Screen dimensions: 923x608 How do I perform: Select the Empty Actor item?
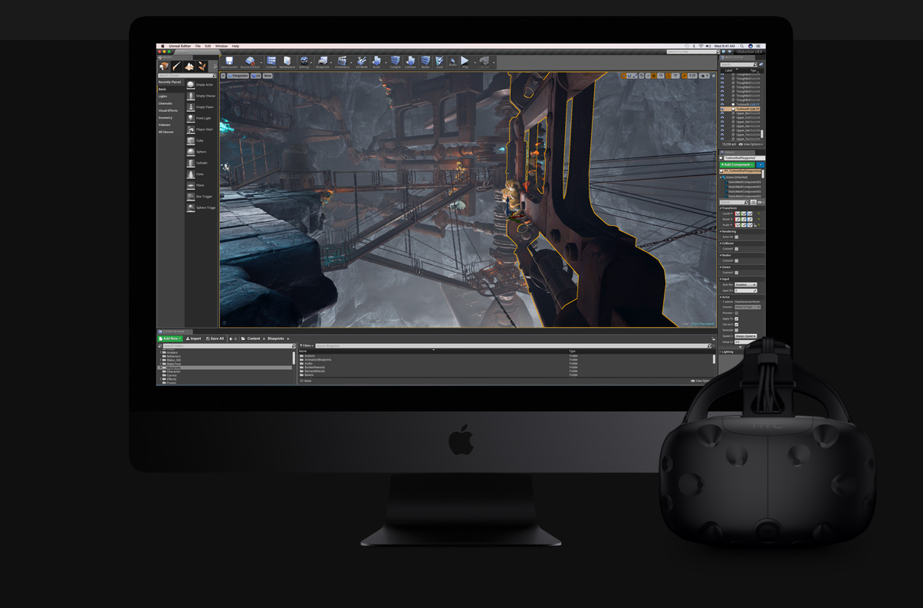tap(202, 85)
